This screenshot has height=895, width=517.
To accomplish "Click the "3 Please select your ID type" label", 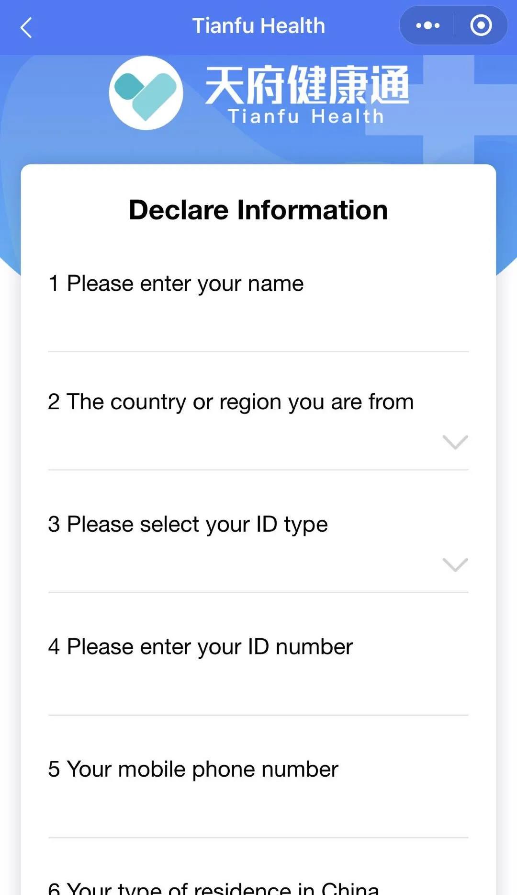I will (x=188, y=524).
